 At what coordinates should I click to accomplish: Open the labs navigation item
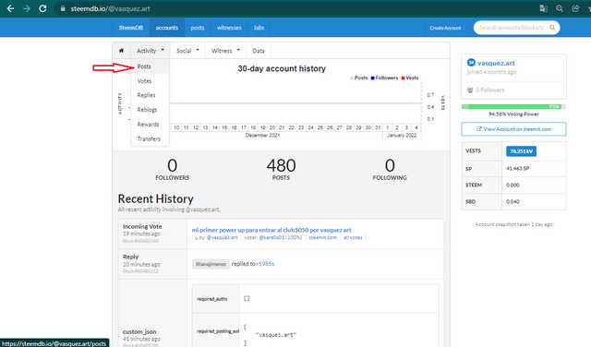pyautogui.click(x=259, y=28)
